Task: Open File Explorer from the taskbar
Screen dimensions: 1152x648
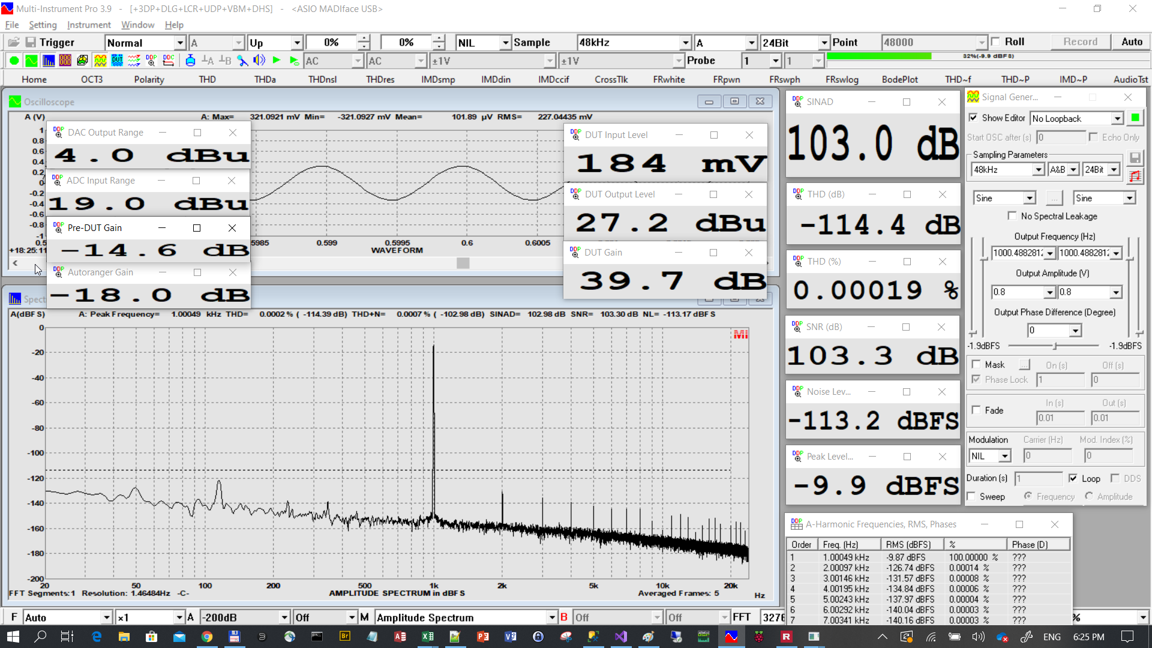Action: 124,637
